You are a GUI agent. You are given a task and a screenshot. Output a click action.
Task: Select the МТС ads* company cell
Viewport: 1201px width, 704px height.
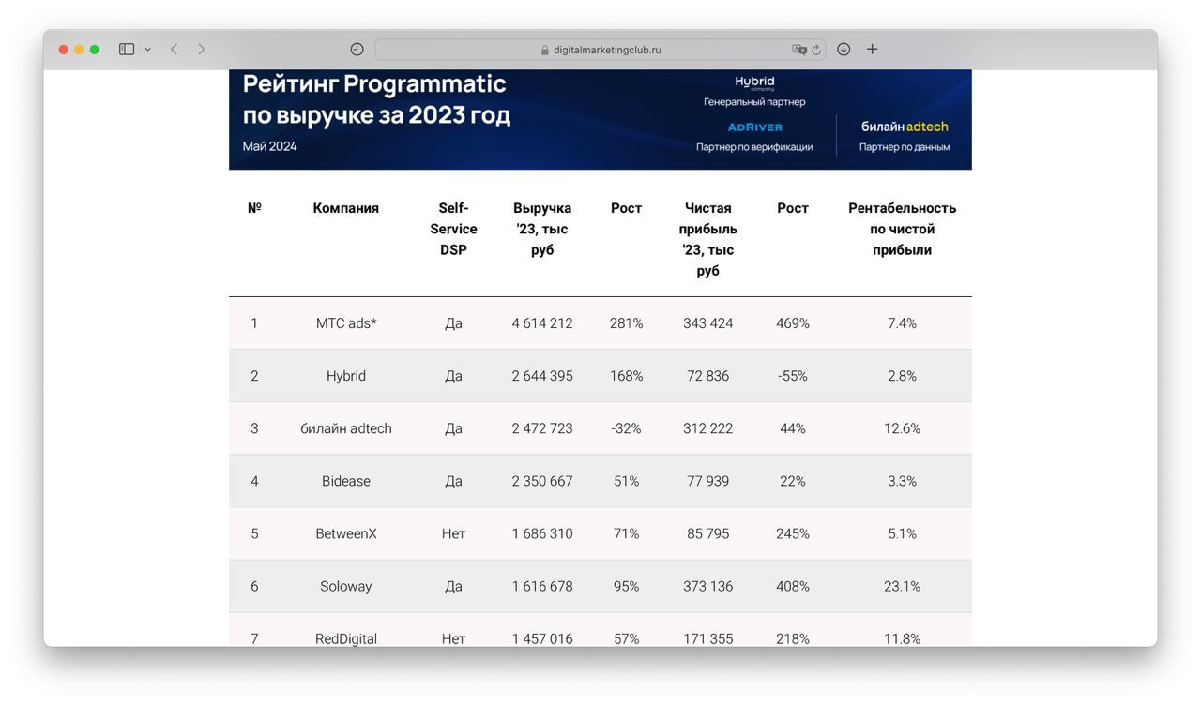[x=346, y=323]
